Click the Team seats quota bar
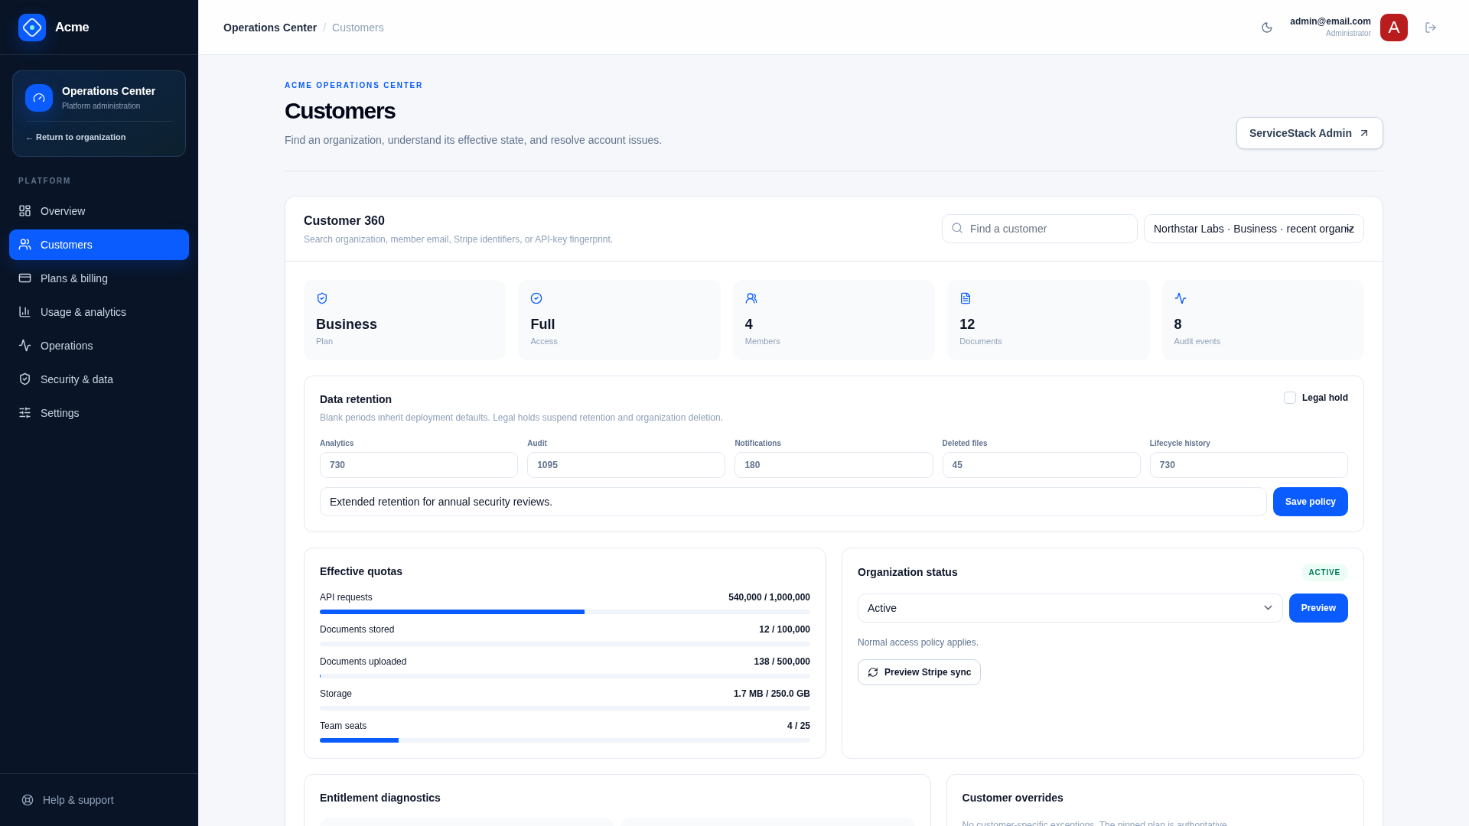1469x826 pixels. point(565,740)
